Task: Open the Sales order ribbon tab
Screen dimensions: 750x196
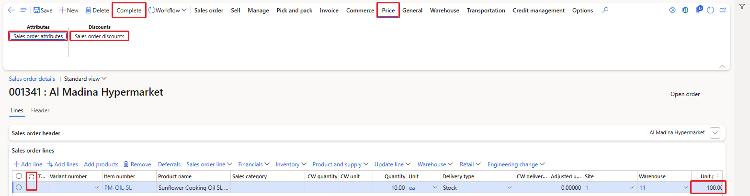Action: pos(209,10)
